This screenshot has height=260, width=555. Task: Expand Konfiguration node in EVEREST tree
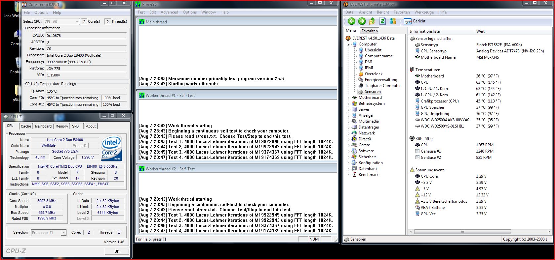pos(348,163)
